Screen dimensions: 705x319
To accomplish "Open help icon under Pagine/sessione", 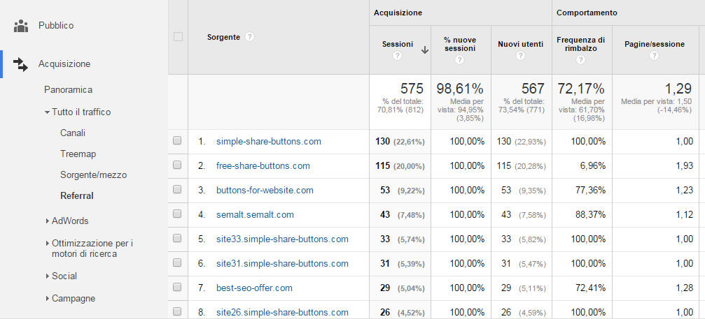I will (x=654, y=56).
